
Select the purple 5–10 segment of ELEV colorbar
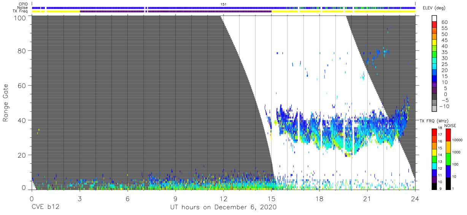[435, 85]
